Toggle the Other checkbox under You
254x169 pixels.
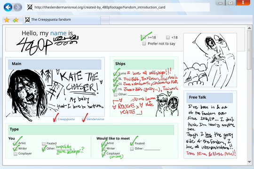coord(44,149)
